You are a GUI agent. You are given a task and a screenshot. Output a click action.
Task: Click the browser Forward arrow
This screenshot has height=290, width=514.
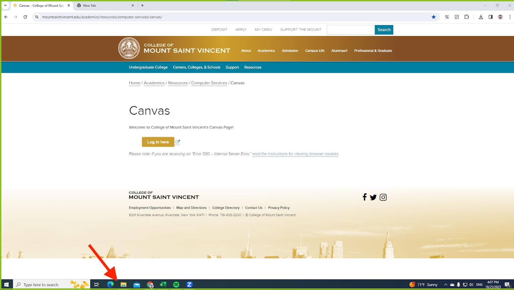pyautogui.click(x=15, y=17)
